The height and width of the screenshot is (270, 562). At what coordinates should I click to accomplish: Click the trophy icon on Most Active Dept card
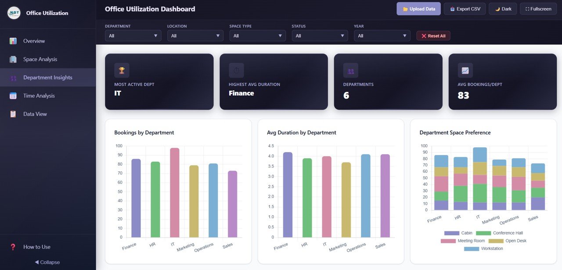point(122,70)
